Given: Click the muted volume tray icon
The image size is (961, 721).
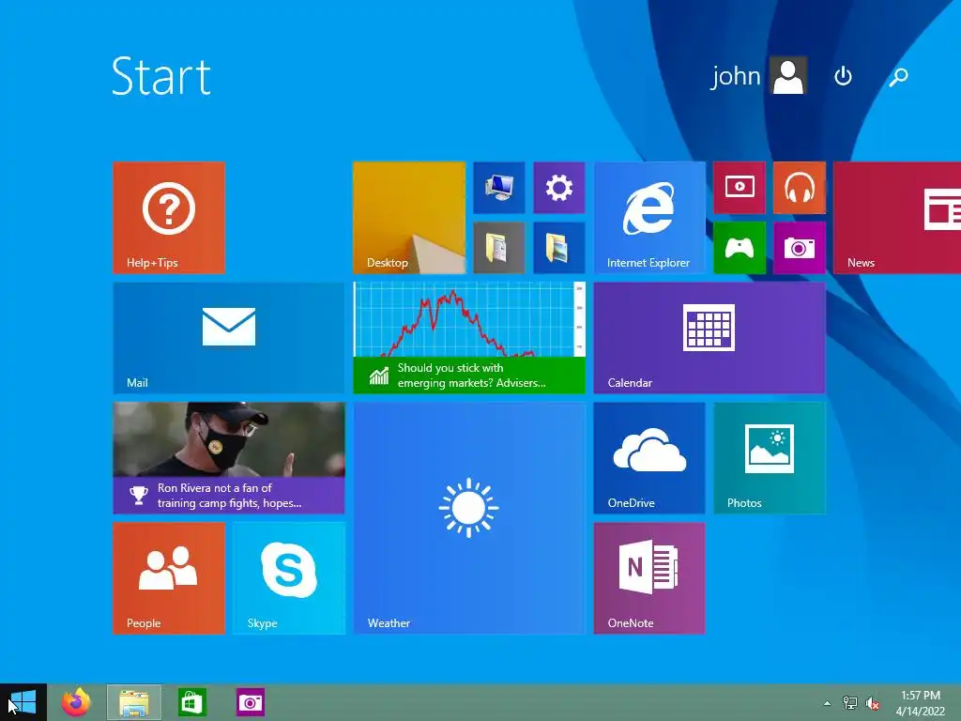Looking at the screenshot, I should point(873,703).
